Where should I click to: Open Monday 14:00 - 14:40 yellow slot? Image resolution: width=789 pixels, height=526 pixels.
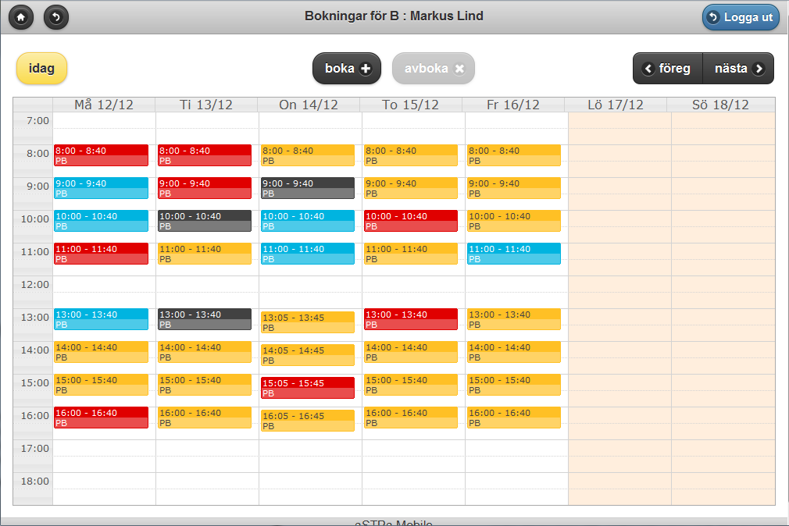[x=101, y=352]
